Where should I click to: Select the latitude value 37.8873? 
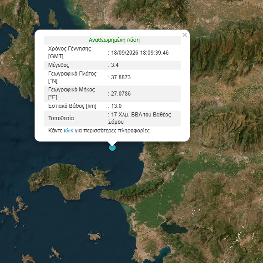[x=121, y=77]
